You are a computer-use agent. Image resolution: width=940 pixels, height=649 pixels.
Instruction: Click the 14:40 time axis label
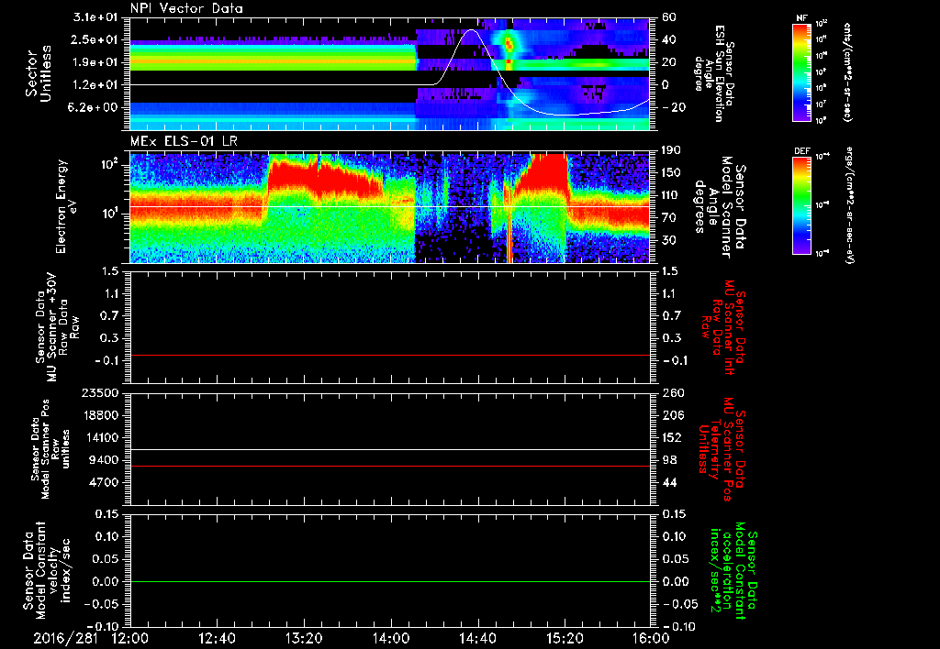pos(477,638)
